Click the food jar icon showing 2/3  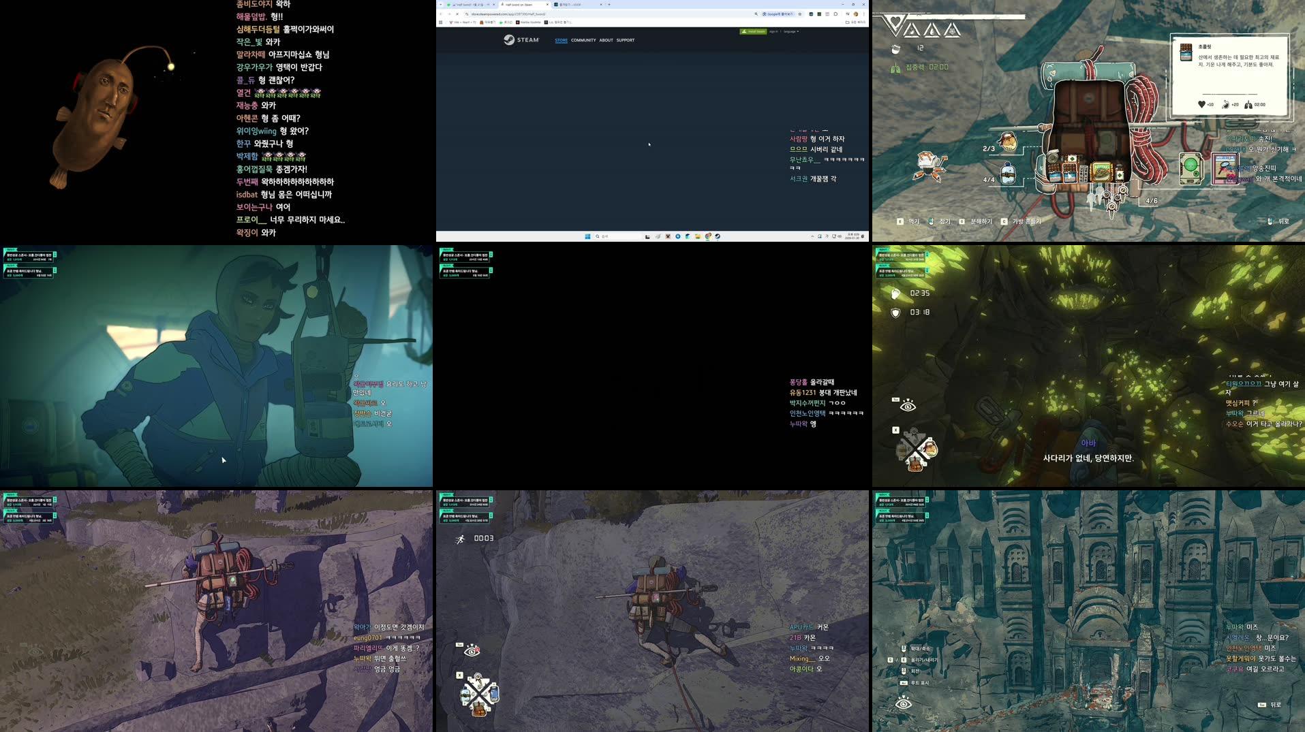[1007, 143]
